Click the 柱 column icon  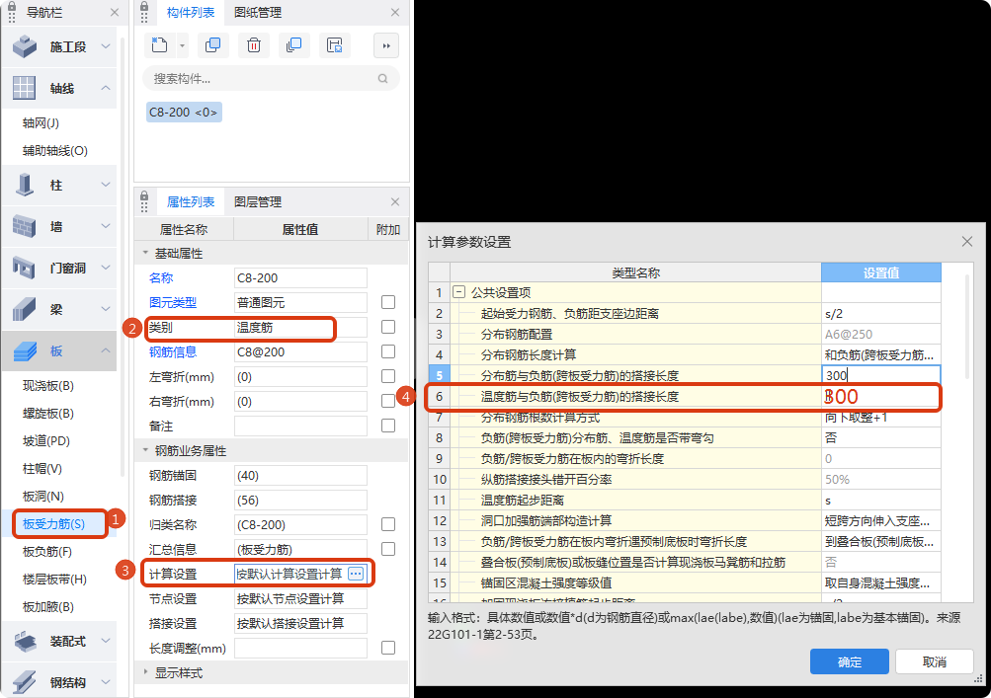(25, 185)
